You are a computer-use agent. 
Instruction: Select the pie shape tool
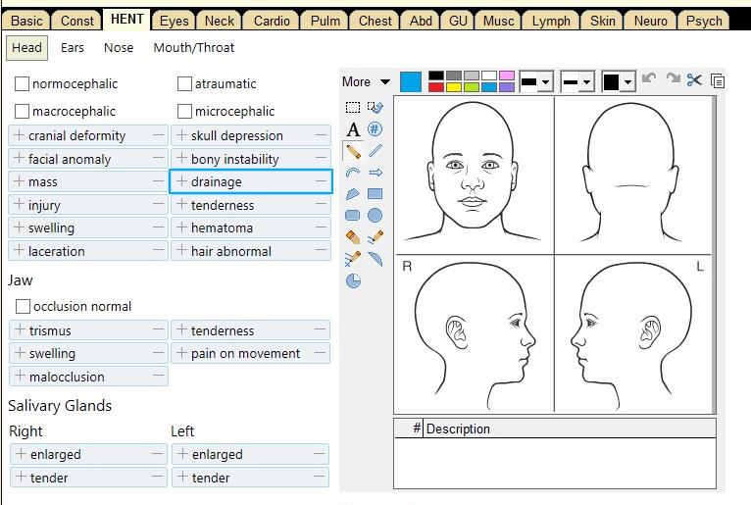[x=353, y=280]
